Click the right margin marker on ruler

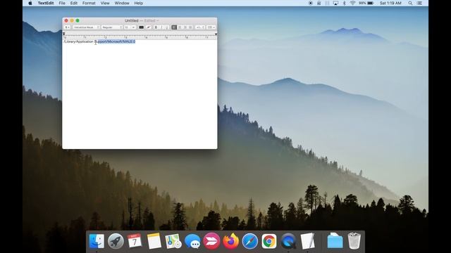tap(216, 34)
